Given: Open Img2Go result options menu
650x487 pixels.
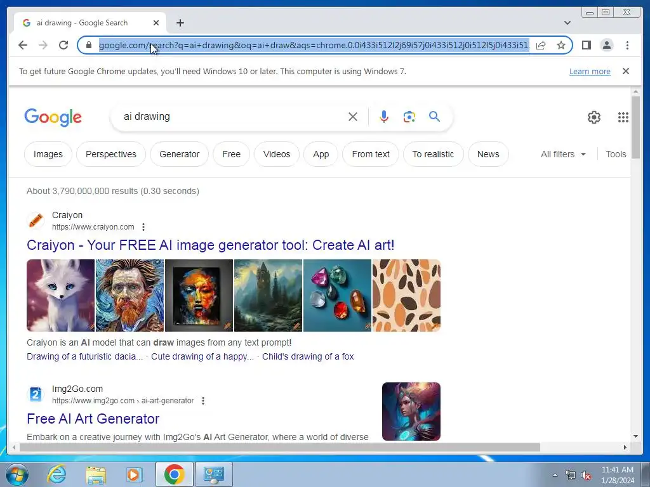Looking at the screenshot, I should click(x=203, y=401).
